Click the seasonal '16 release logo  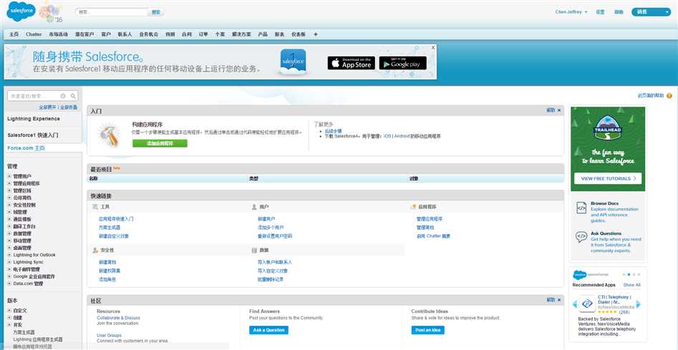tap(51, 12)
